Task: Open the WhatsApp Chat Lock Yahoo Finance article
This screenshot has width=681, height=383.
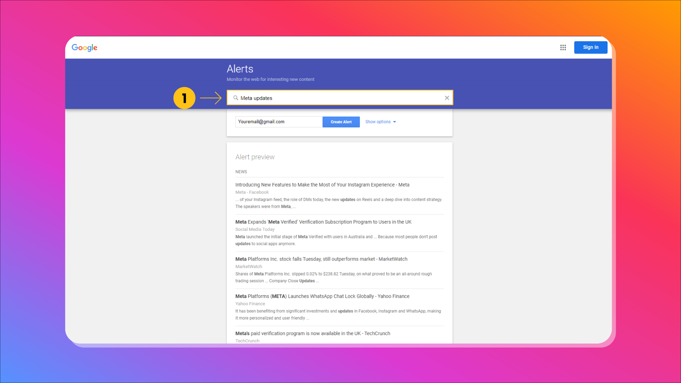Action: 322,296
